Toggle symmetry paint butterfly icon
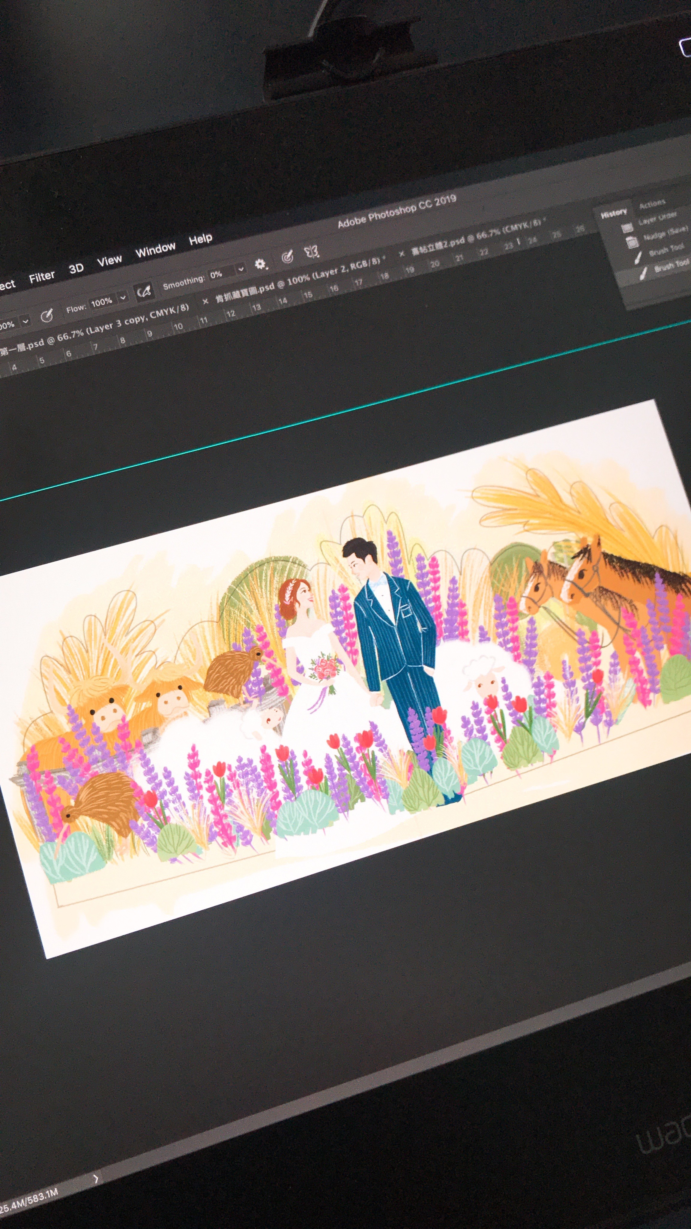The image size is (691, 1229). point(311,251)
